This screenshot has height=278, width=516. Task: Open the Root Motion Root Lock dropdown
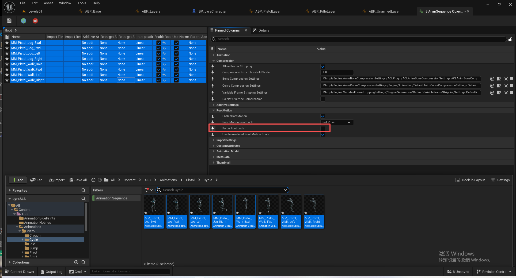point(337,122)
